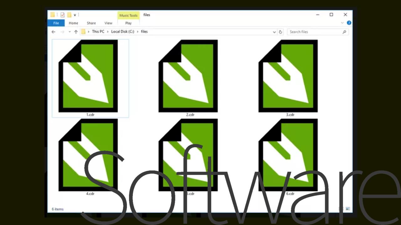This screenshot has height=225, width=401.
Task: Go back with the Back arrow
Action: point(54,32)
